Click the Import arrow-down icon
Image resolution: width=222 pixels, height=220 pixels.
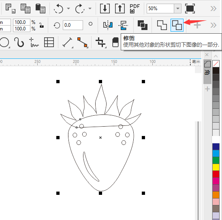click(105, 9)
